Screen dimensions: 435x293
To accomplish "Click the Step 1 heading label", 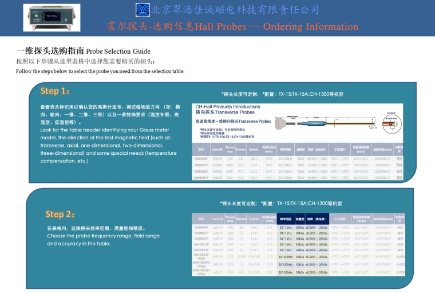I will point(55,91).
